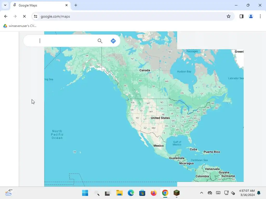Open the Chrome three-dot menu
266x199 pixels.
click(x=260, y=16)
